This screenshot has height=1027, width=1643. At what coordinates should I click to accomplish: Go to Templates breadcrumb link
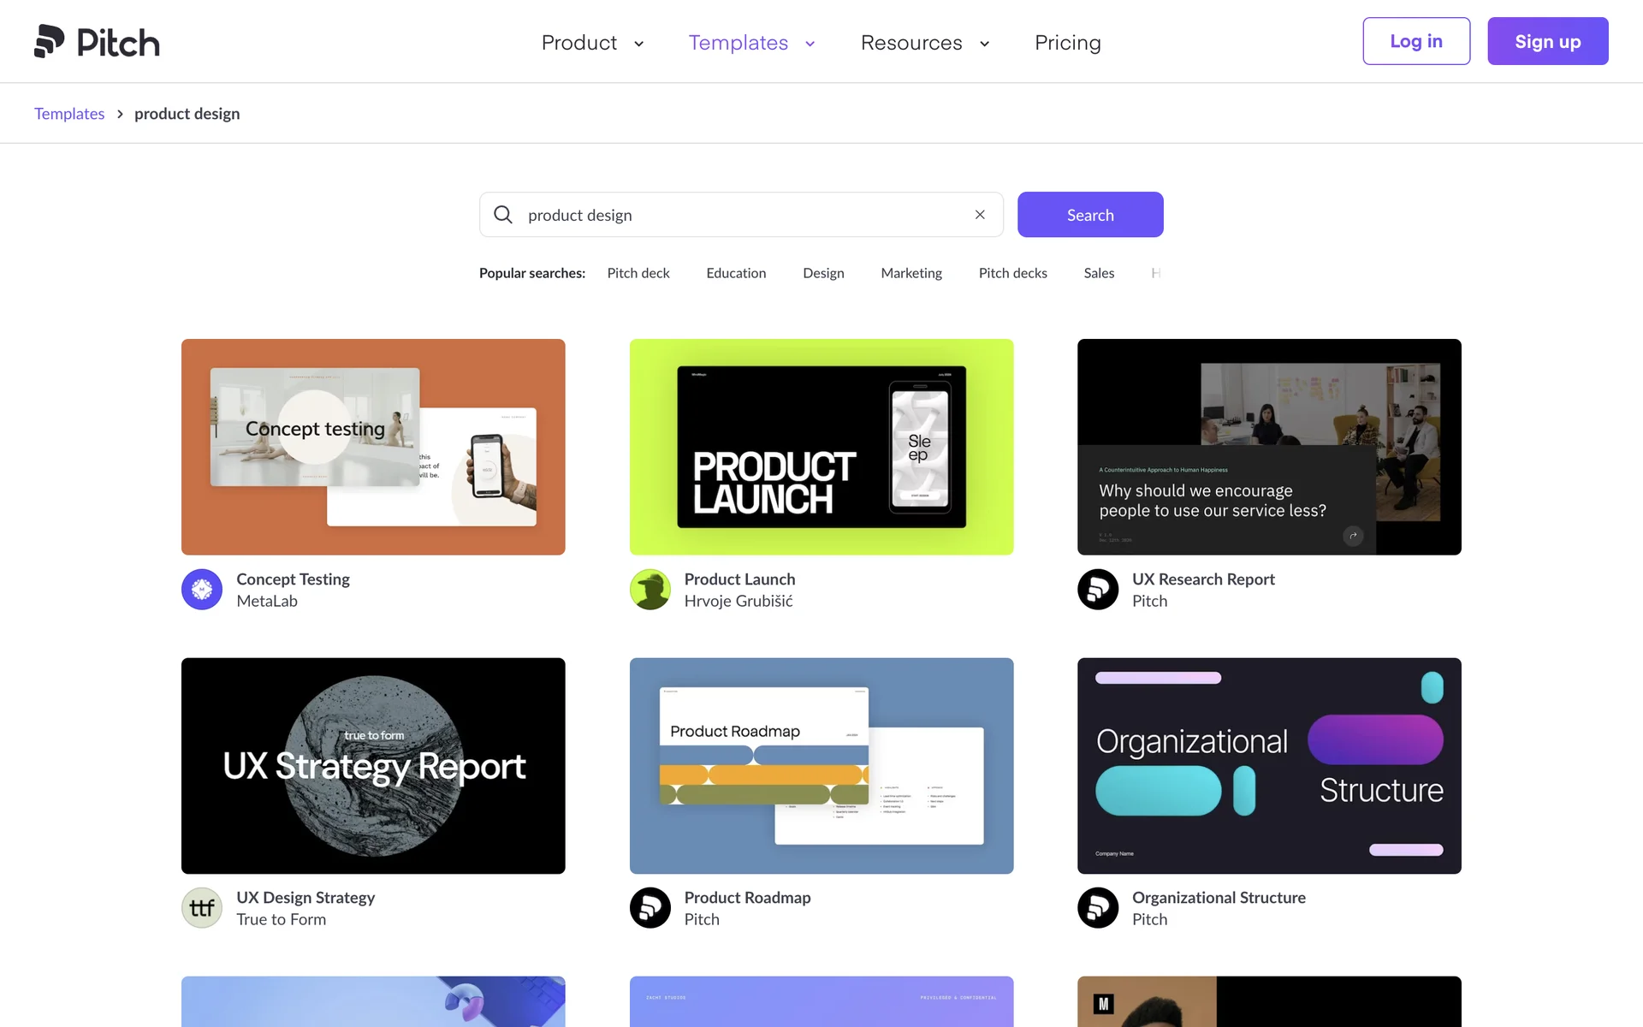tap(69, 114)
